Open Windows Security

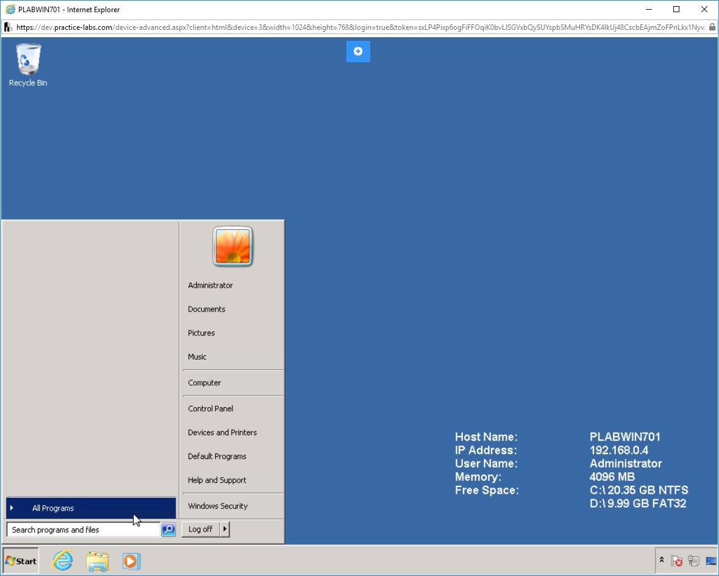[x=217, y=506]
